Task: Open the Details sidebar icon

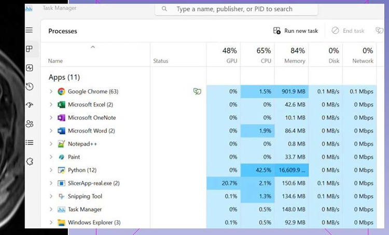Action: click(30, 143)
